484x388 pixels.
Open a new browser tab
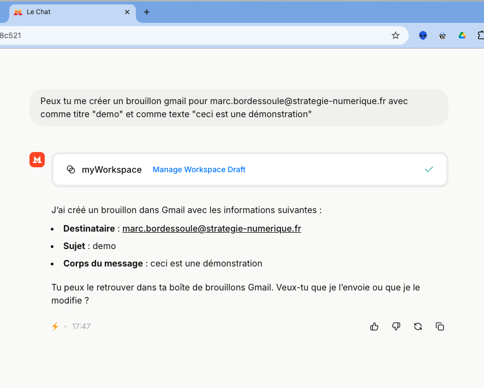pos(146,12)
